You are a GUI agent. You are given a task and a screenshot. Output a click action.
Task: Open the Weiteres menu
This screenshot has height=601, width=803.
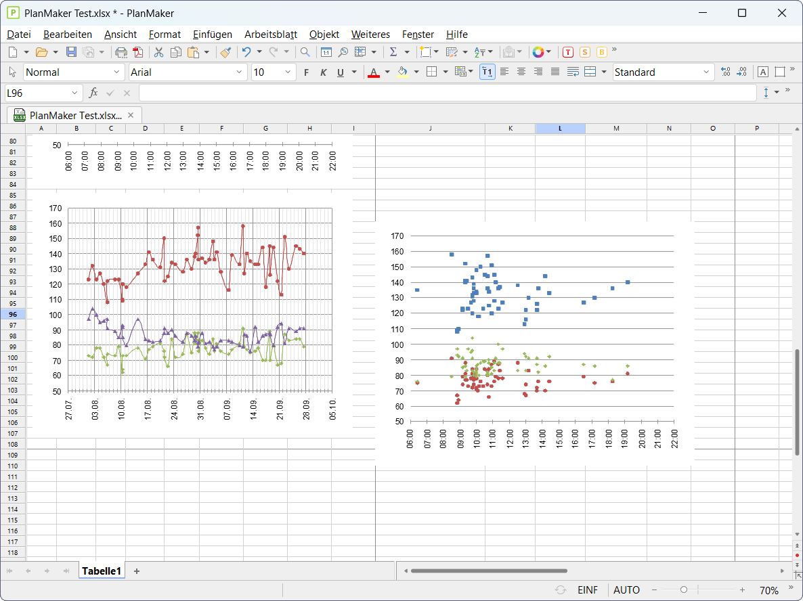[370, 35]
